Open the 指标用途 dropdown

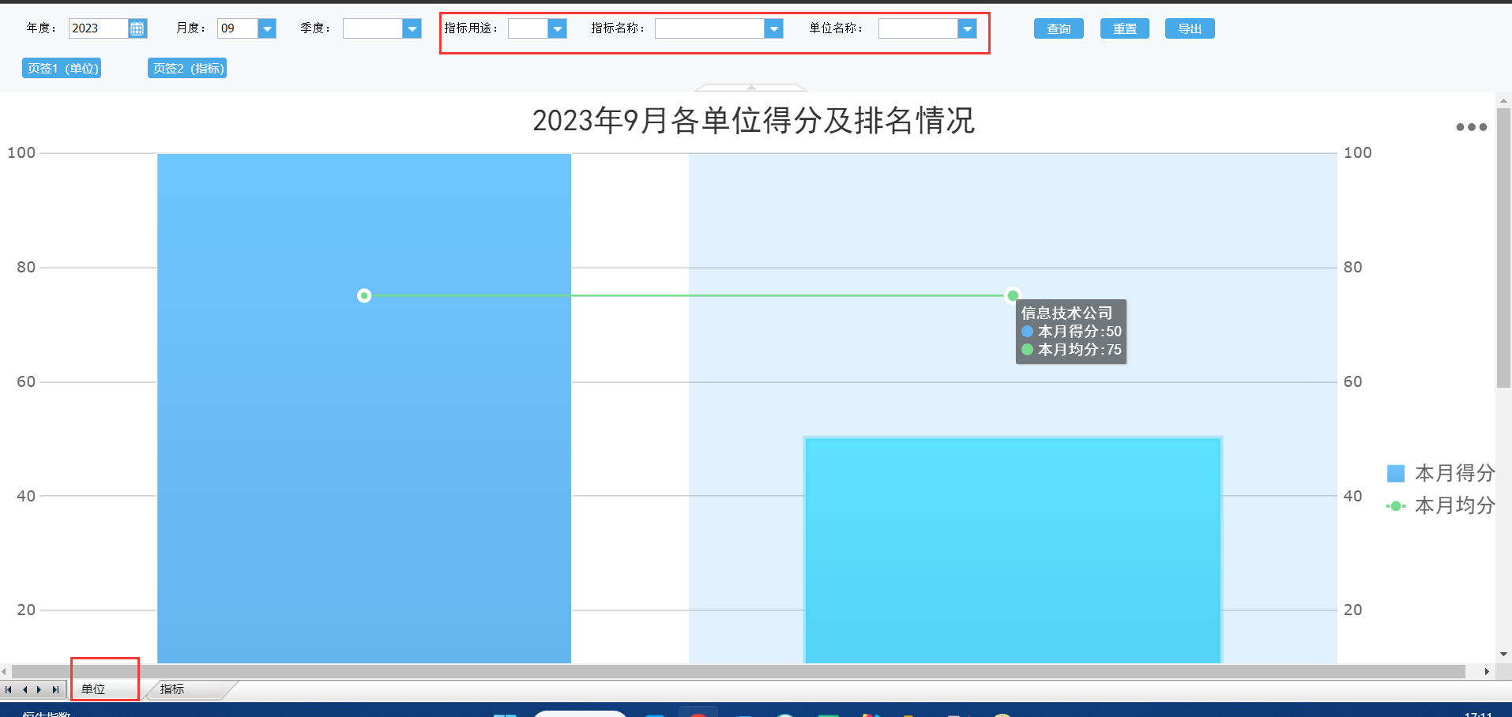coord(558,28)
